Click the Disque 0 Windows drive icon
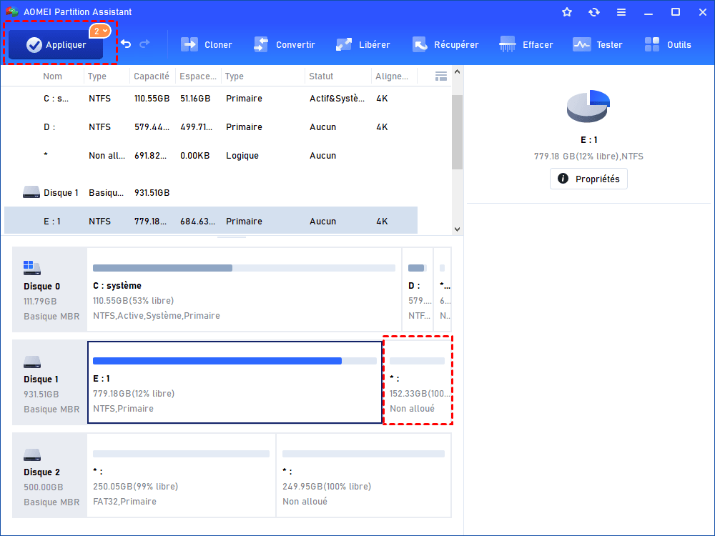715x536 pixels. pos(32,268)
